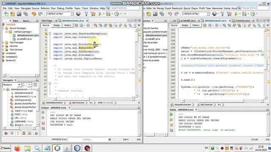
Task: Collapse Javadoc fold marker at line 17
Action: click(50, 84)
